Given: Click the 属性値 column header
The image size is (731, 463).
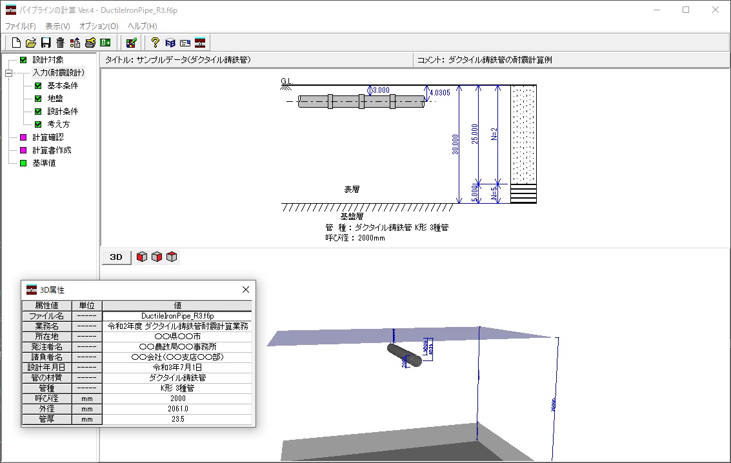Looking at the screenshot, I should point(46,306).
